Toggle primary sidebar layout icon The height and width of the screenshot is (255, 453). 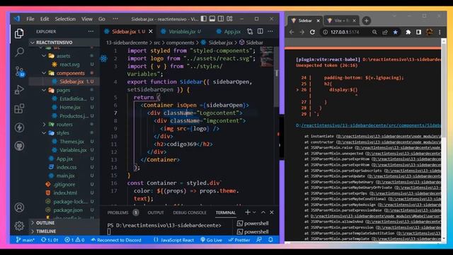coord(204,19)
